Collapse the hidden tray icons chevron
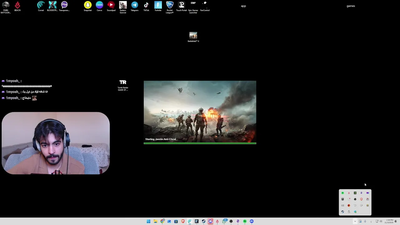This screenshot has height=225, width=400. (x=355, y=221)
